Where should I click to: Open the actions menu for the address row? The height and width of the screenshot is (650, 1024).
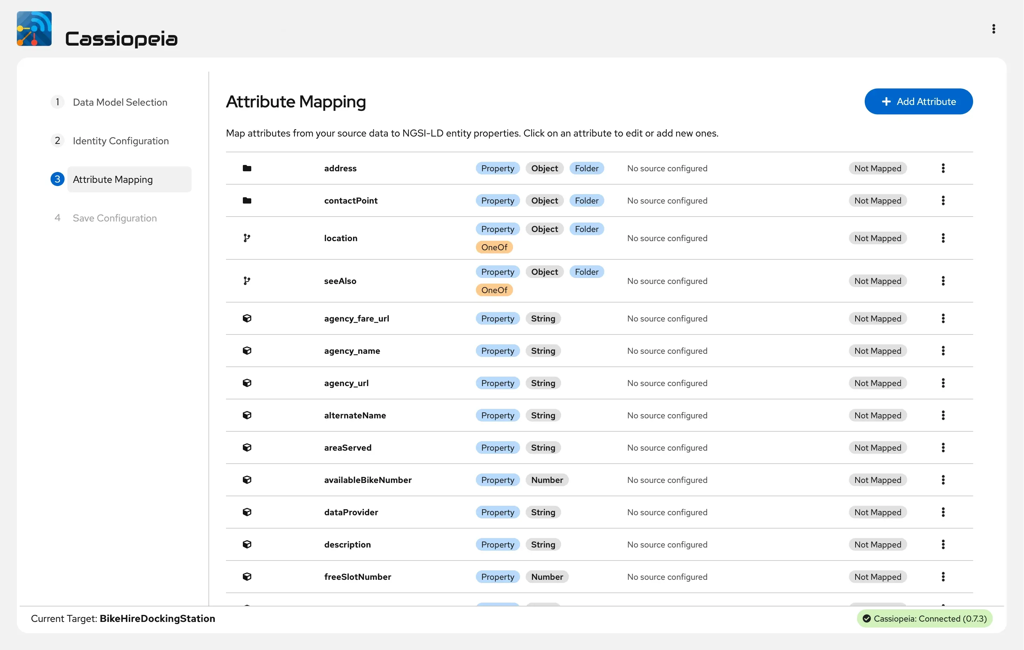[943, 168]
